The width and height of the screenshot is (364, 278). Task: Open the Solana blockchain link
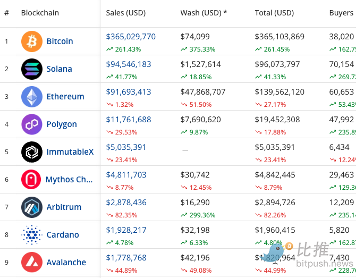point(59,69)
